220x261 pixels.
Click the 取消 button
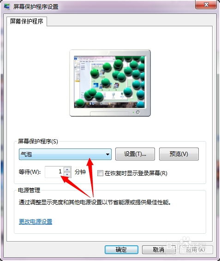[x=159, y=249]
